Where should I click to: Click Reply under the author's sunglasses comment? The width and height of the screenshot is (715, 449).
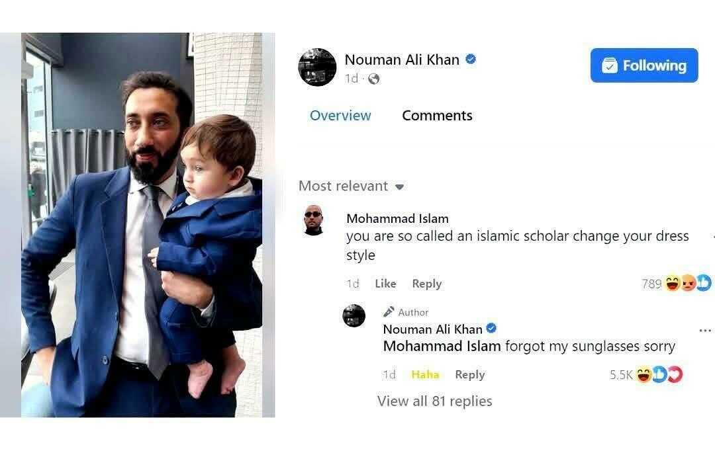[x=469, y=374]
